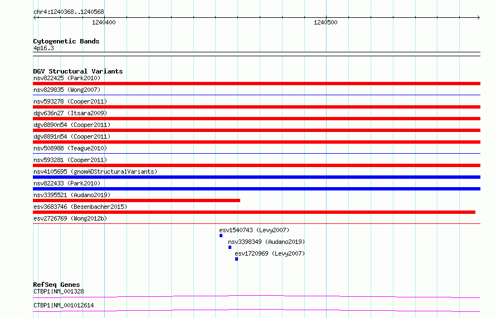Select the nsv829835 (Wong2007) variant label
This screenshot has width=496, height=318.
click(x=67, y=90)
